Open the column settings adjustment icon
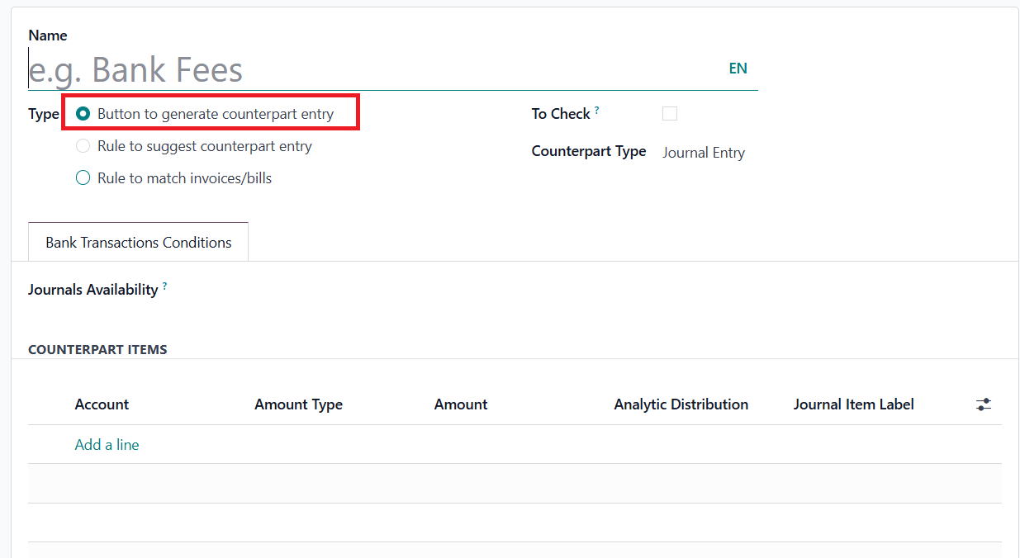The height and width of the screenshot is (558, 1020). coord(983,404)
